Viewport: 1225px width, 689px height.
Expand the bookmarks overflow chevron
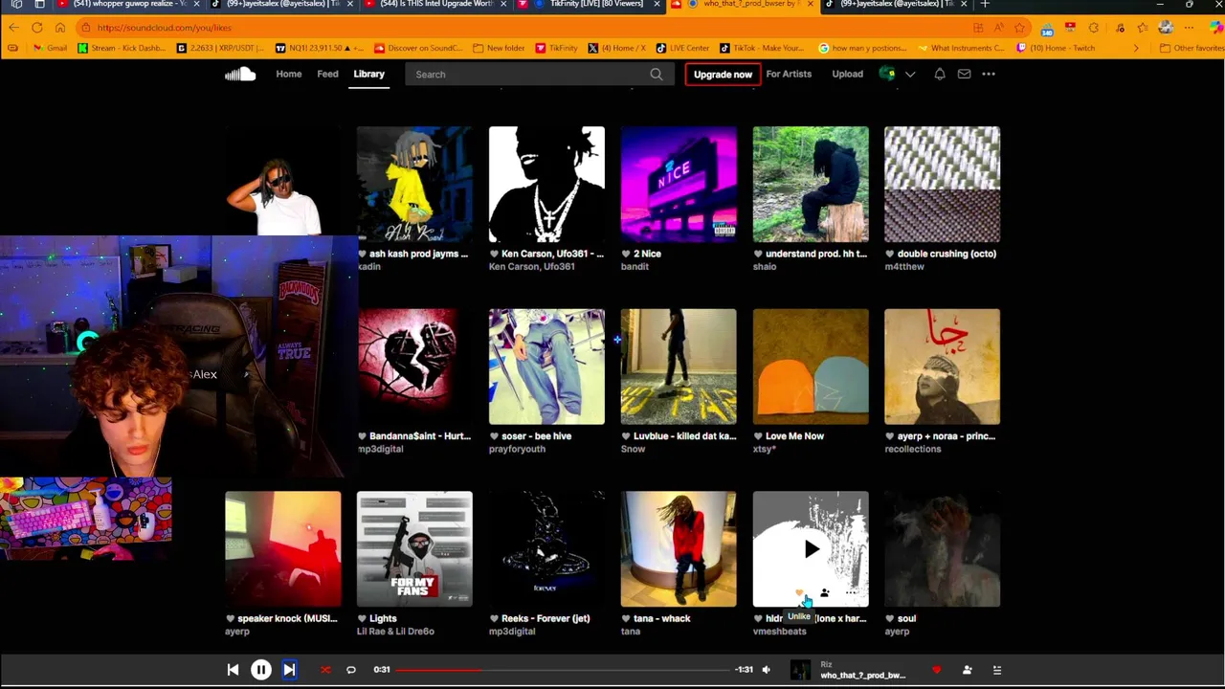point(1136,48)
